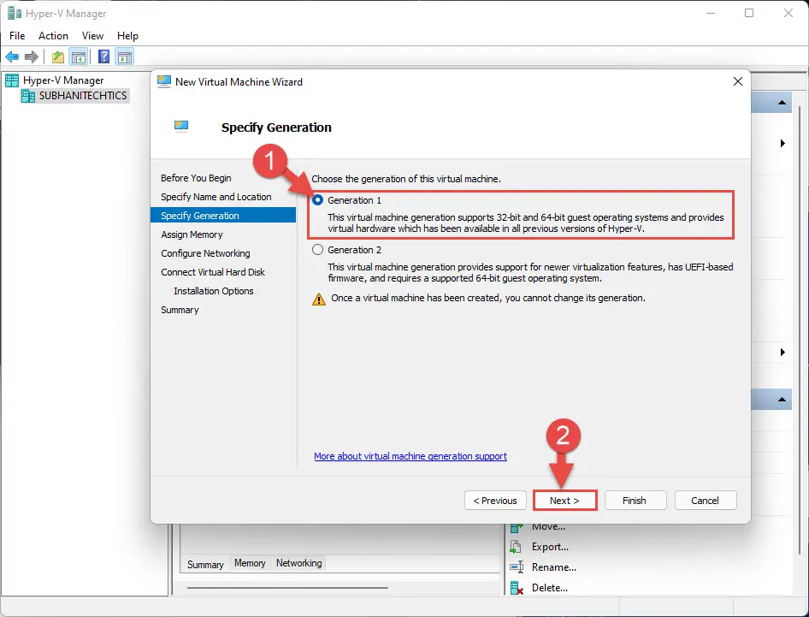Click the Finish button
Viewport: 809px width, 617px height.
[x=634, y=501]
